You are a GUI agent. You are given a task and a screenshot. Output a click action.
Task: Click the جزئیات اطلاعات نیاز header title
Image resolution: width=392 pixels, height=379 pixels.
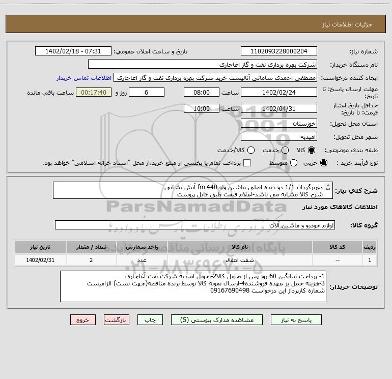pyautogui.click(x=347, y=24)
